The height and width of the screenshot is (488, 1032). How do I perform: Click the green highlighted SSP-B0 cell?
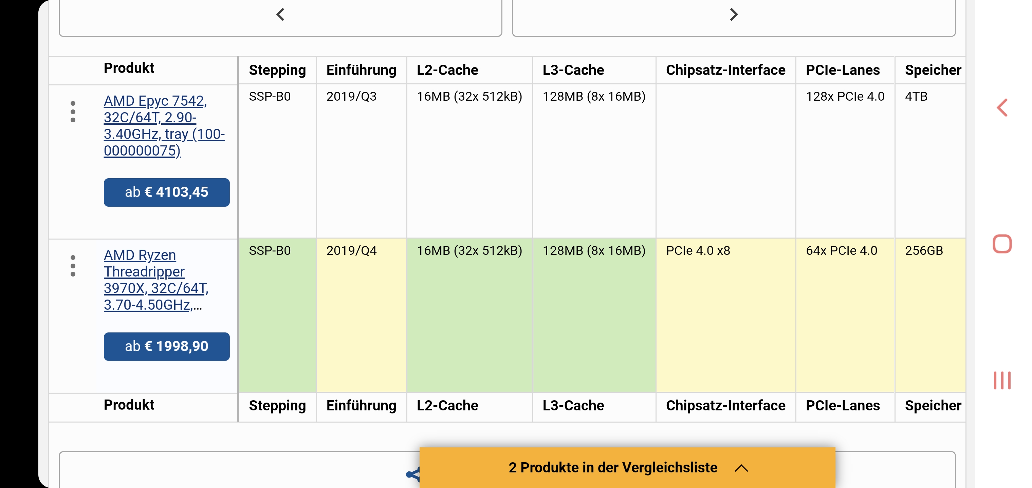277,315
